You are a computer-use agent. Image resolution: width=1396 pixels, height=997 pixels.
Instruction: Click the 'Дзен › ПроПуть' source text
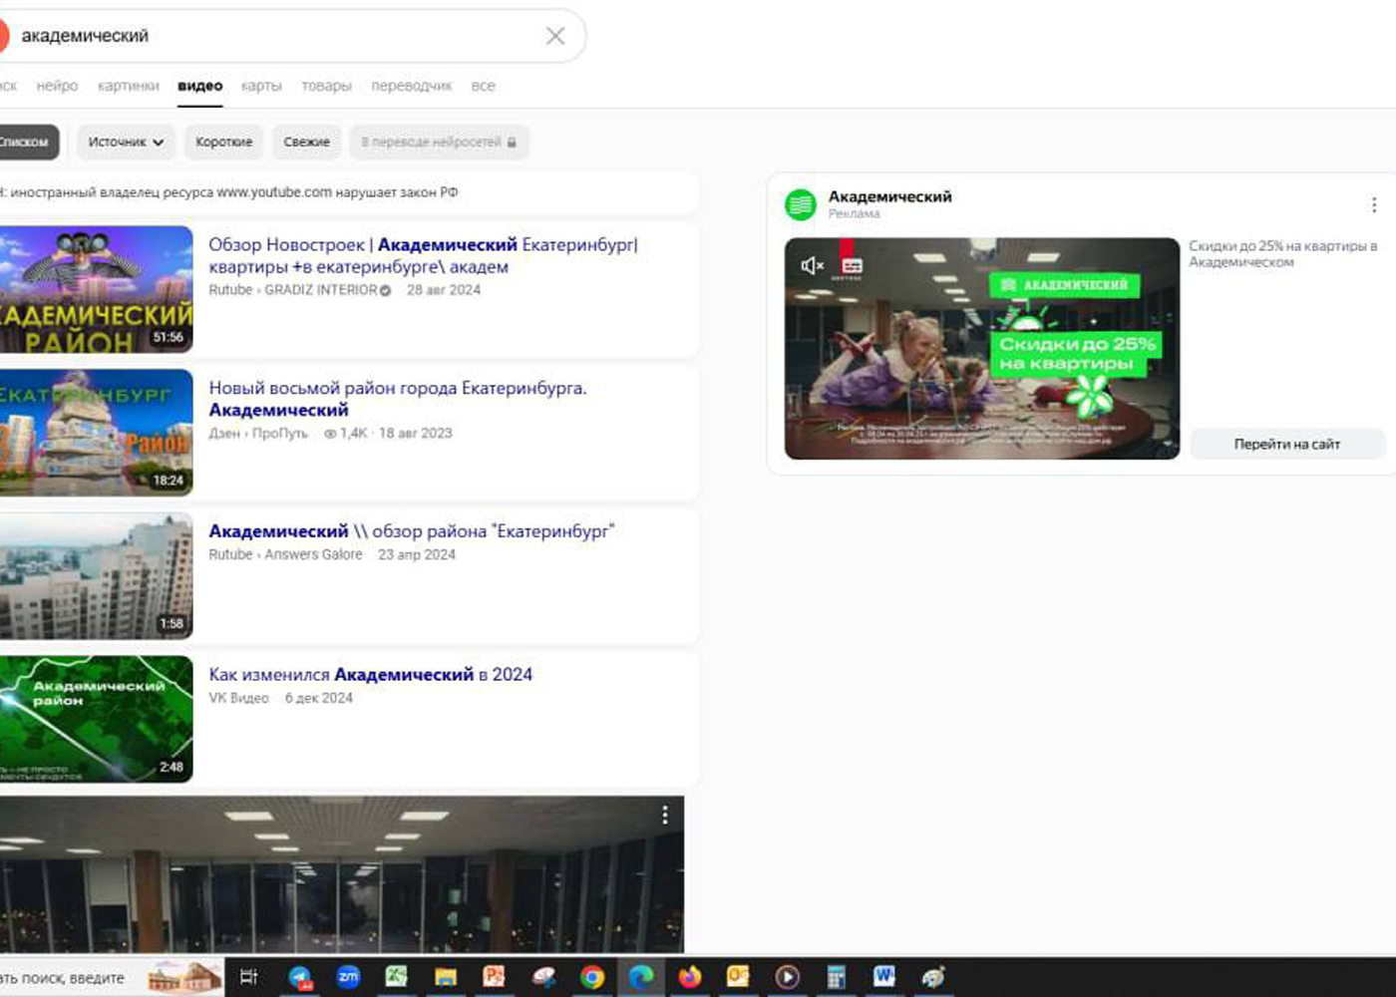(258, 434)
